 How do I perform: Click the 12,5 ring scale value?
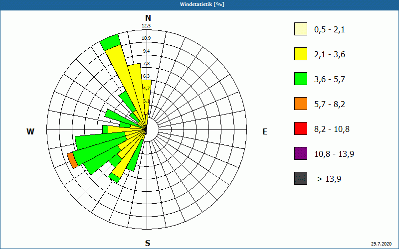click(146, 26)
